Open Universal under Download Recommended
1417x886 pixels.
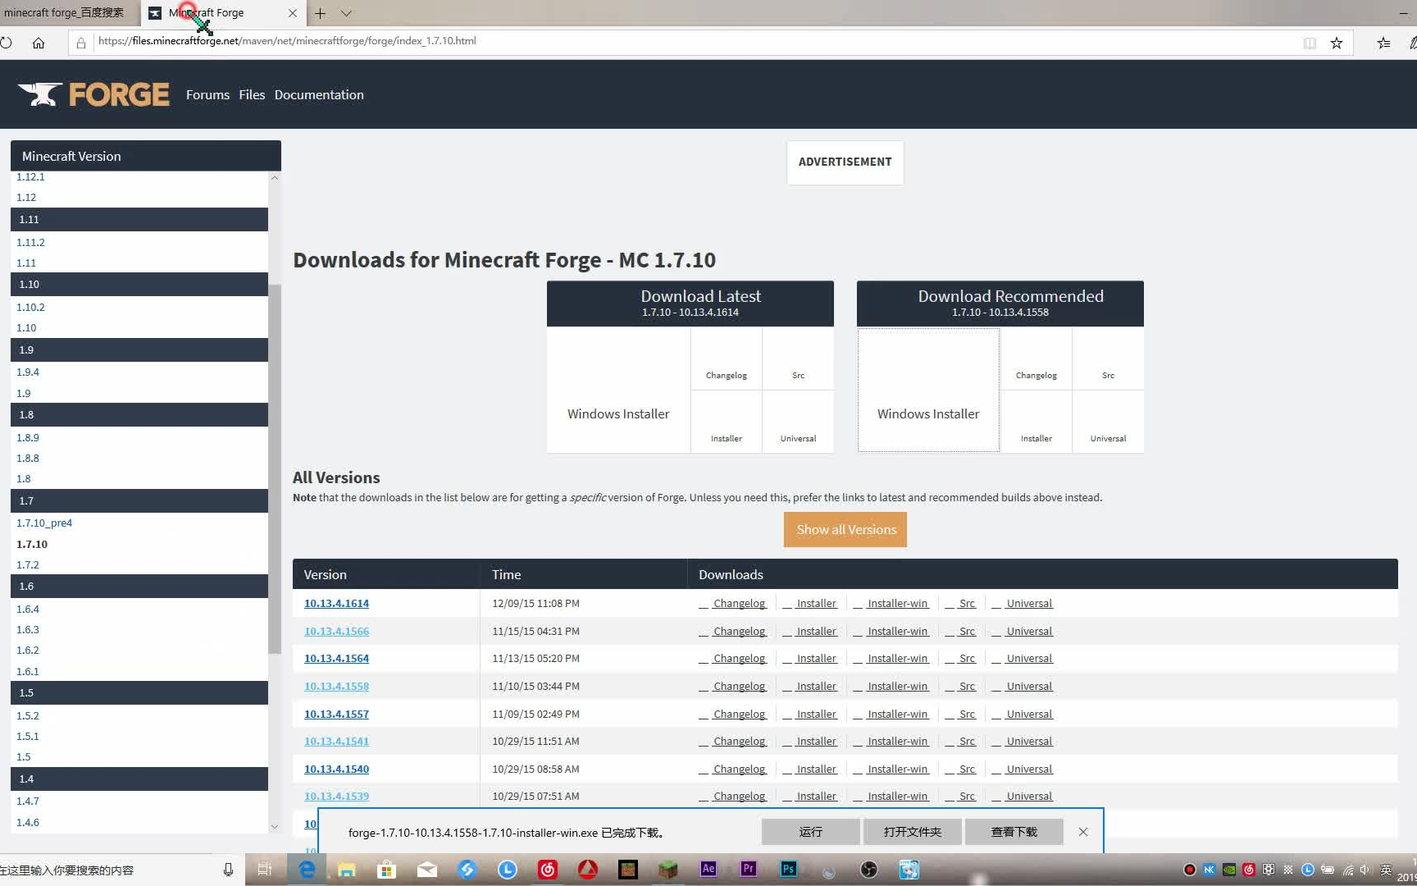[1108, 422]
